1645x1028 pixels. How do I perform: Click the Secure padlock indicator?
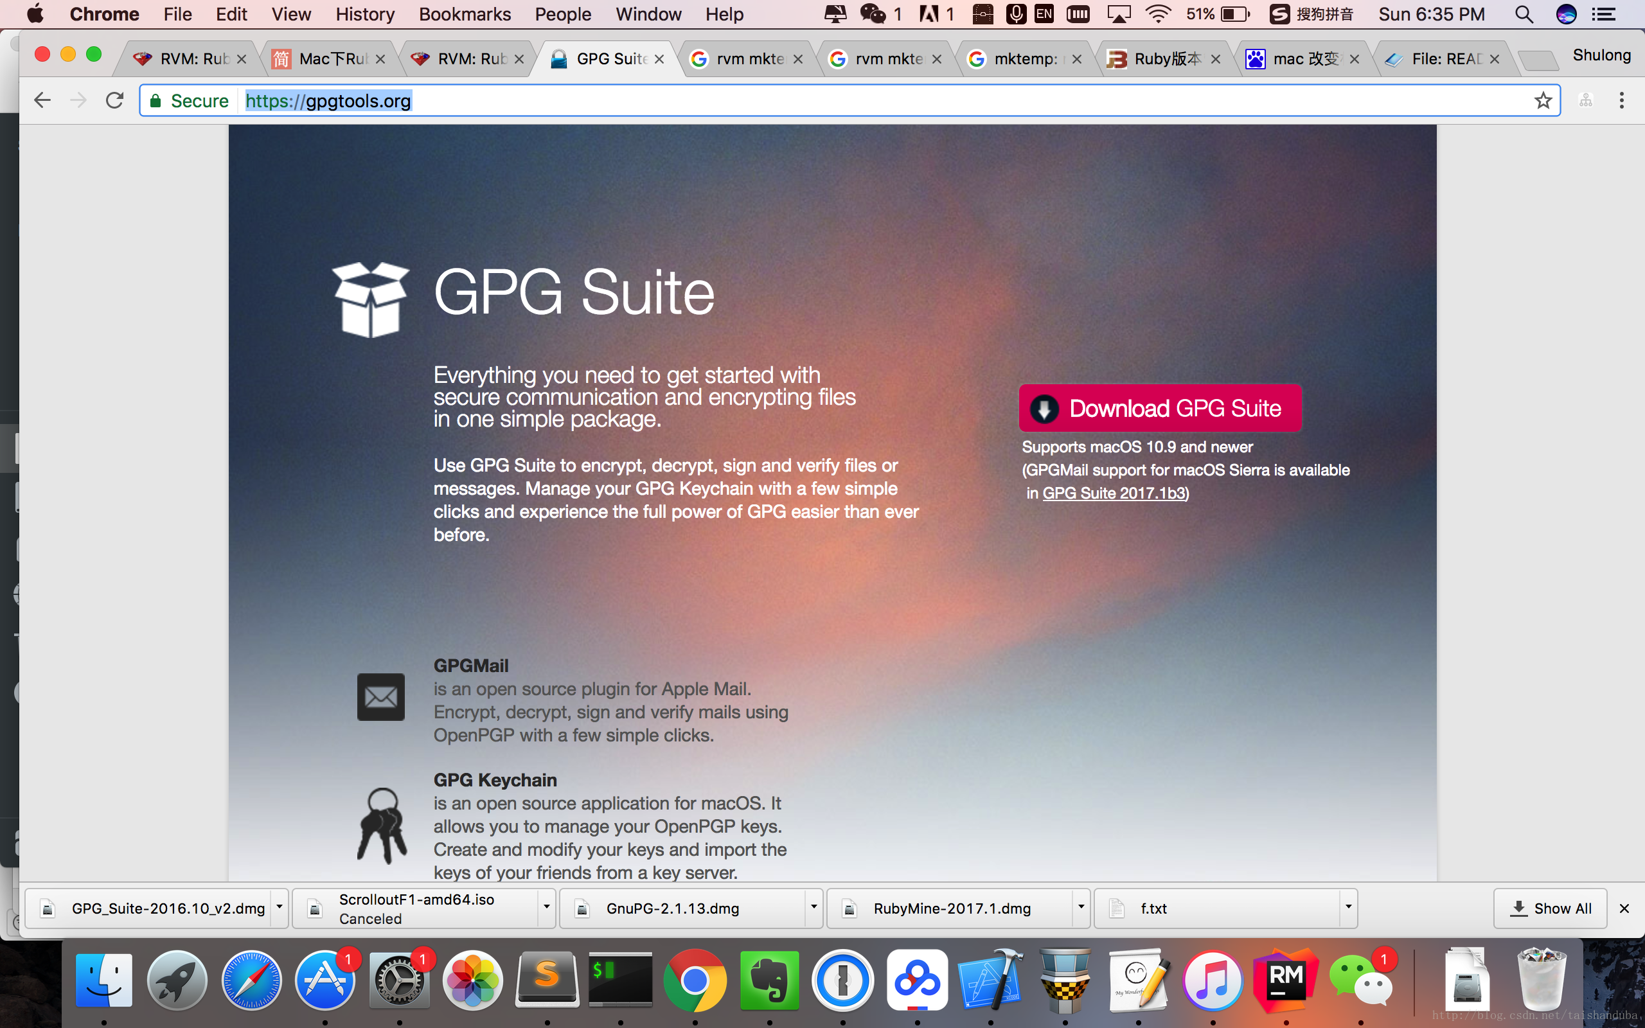189,101
